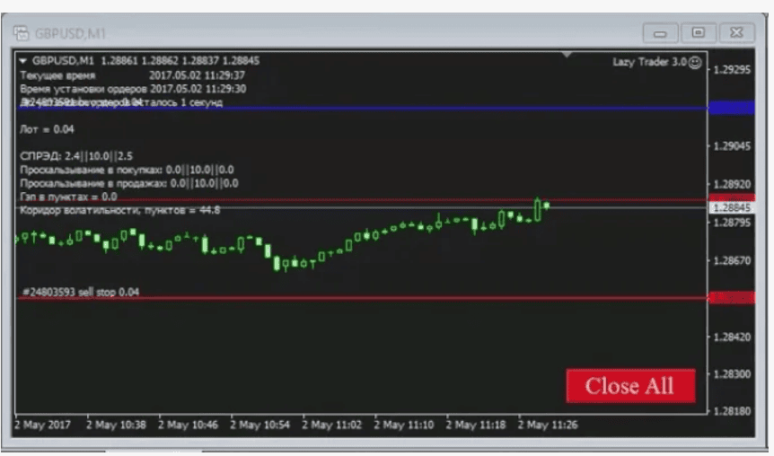Click the 'Текущее время' label

pos(57,75)
